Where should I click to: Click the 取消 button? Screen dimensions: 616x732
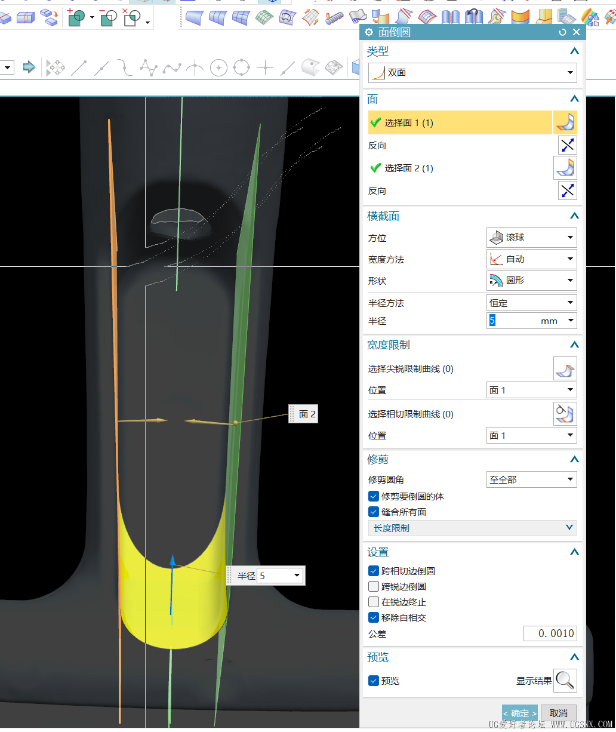pos(559,713)
